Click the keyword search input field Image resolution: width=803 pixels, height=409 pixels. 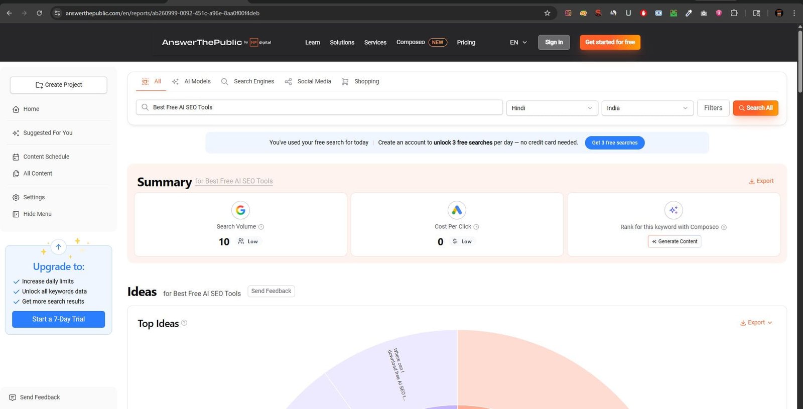[319, 107]
